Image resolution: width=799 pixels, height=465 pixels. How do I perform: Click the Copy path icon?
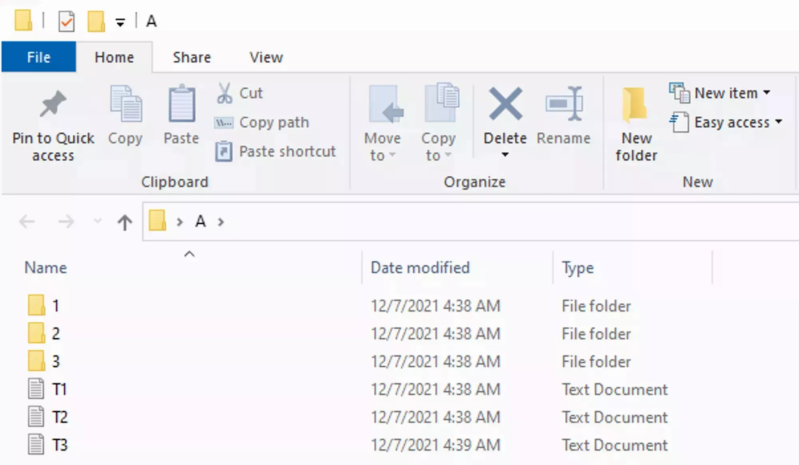(224, 122)
